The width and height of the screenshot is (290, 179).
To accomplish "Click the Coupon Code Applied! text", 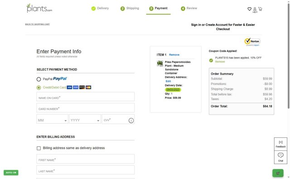I will pos(223,51).
